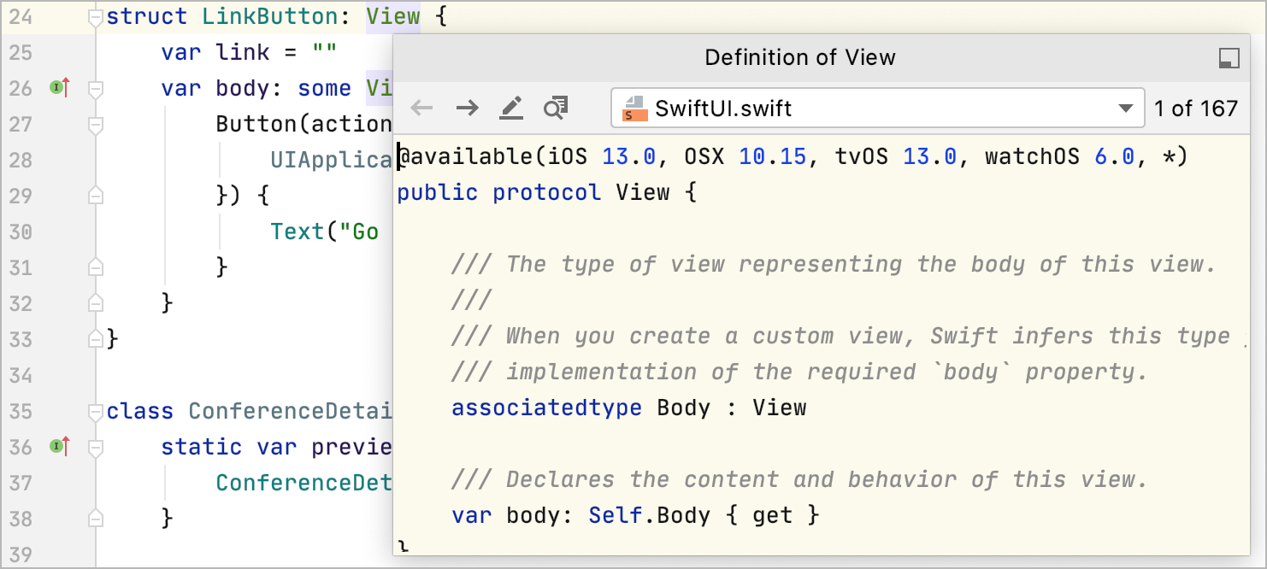The width and height of the screenshot is (1267, 569).
Task: Click the back arrow in definition popup
Action: [x=422, y=108]
